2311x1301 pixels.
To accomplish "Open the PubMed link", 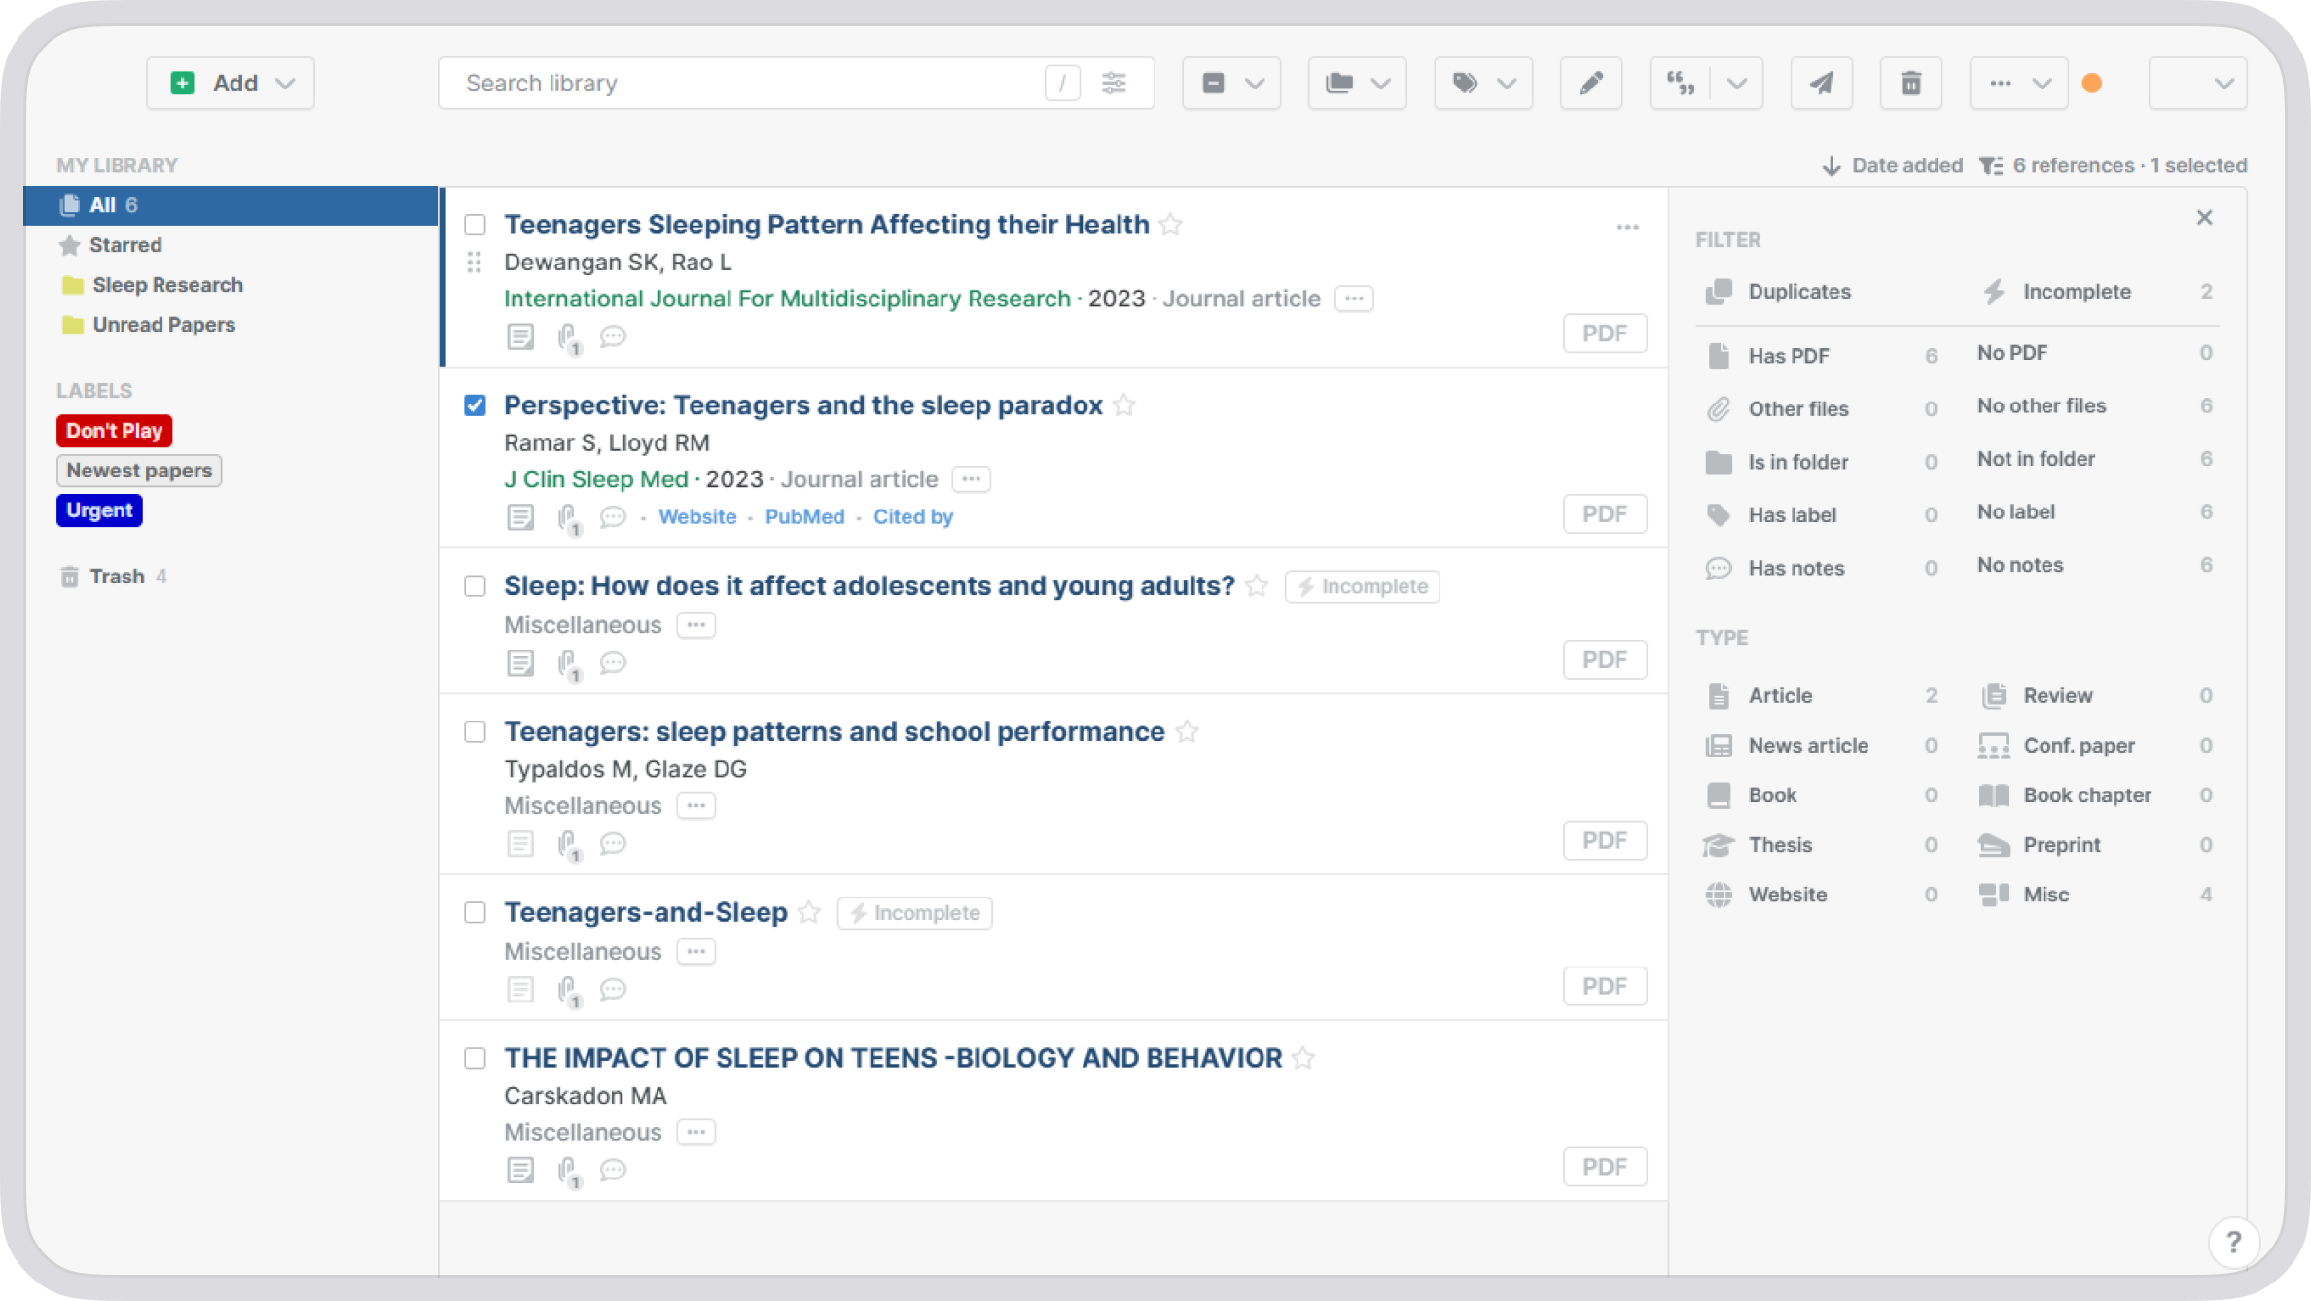I will 804,517.
